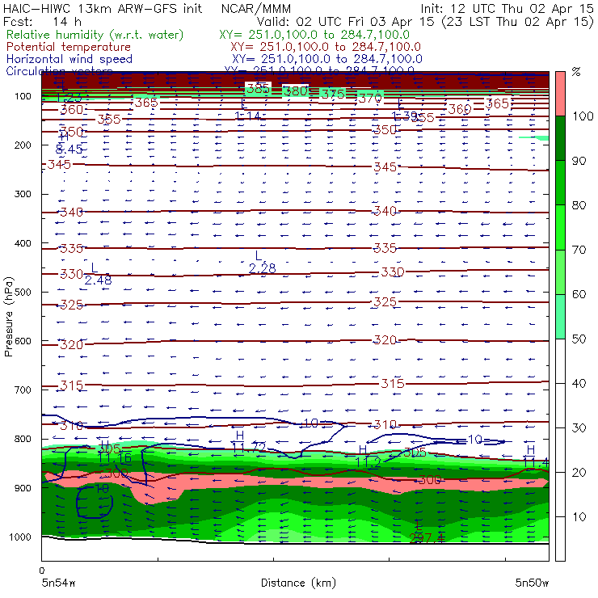Click the '375' isentrope contour label
The width and height of the screenshot is (598, 598).
pyautogui.click(x=333, y=95)
